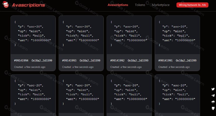Open the Telegram paper plane icon
The height and width of the screenshot is (116, 216).
click(x=213, y=96)
